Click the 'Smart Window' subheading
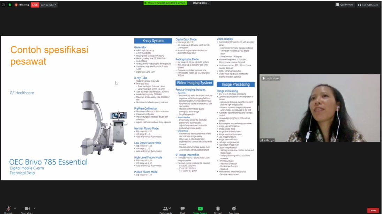This screenshot has width=382, height=214. pos(184,117)
